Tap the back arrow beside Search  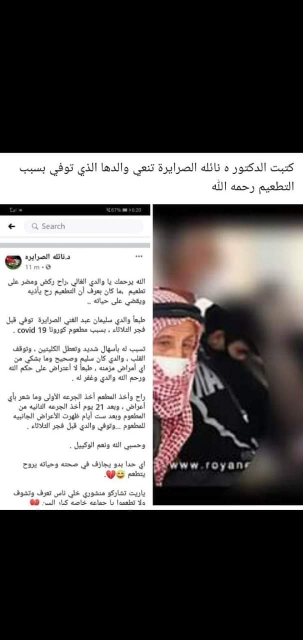tap(12, 226)
